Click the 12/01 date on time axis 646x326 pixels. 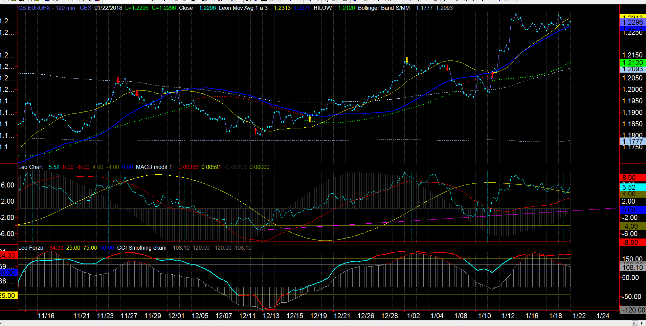click(x=176, y=316)
